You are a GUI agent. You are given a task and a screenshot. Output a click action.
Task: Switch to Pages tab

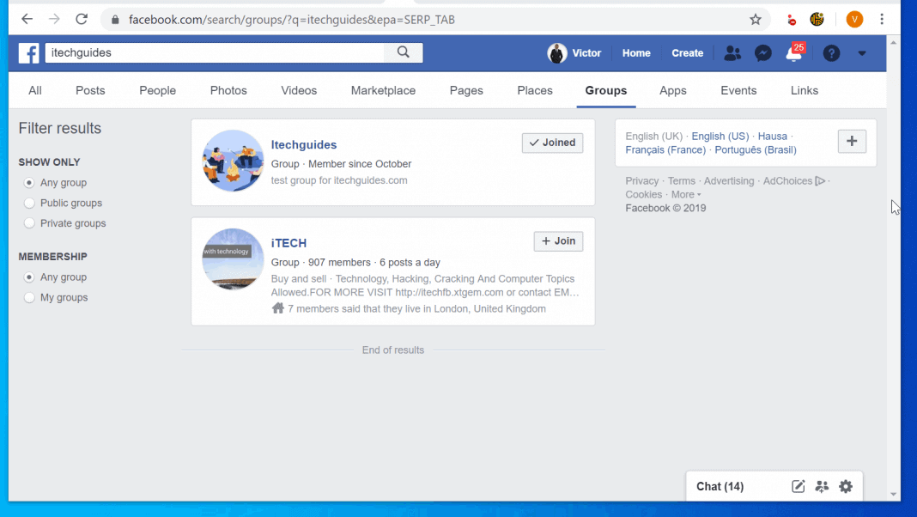pos(466,91)
